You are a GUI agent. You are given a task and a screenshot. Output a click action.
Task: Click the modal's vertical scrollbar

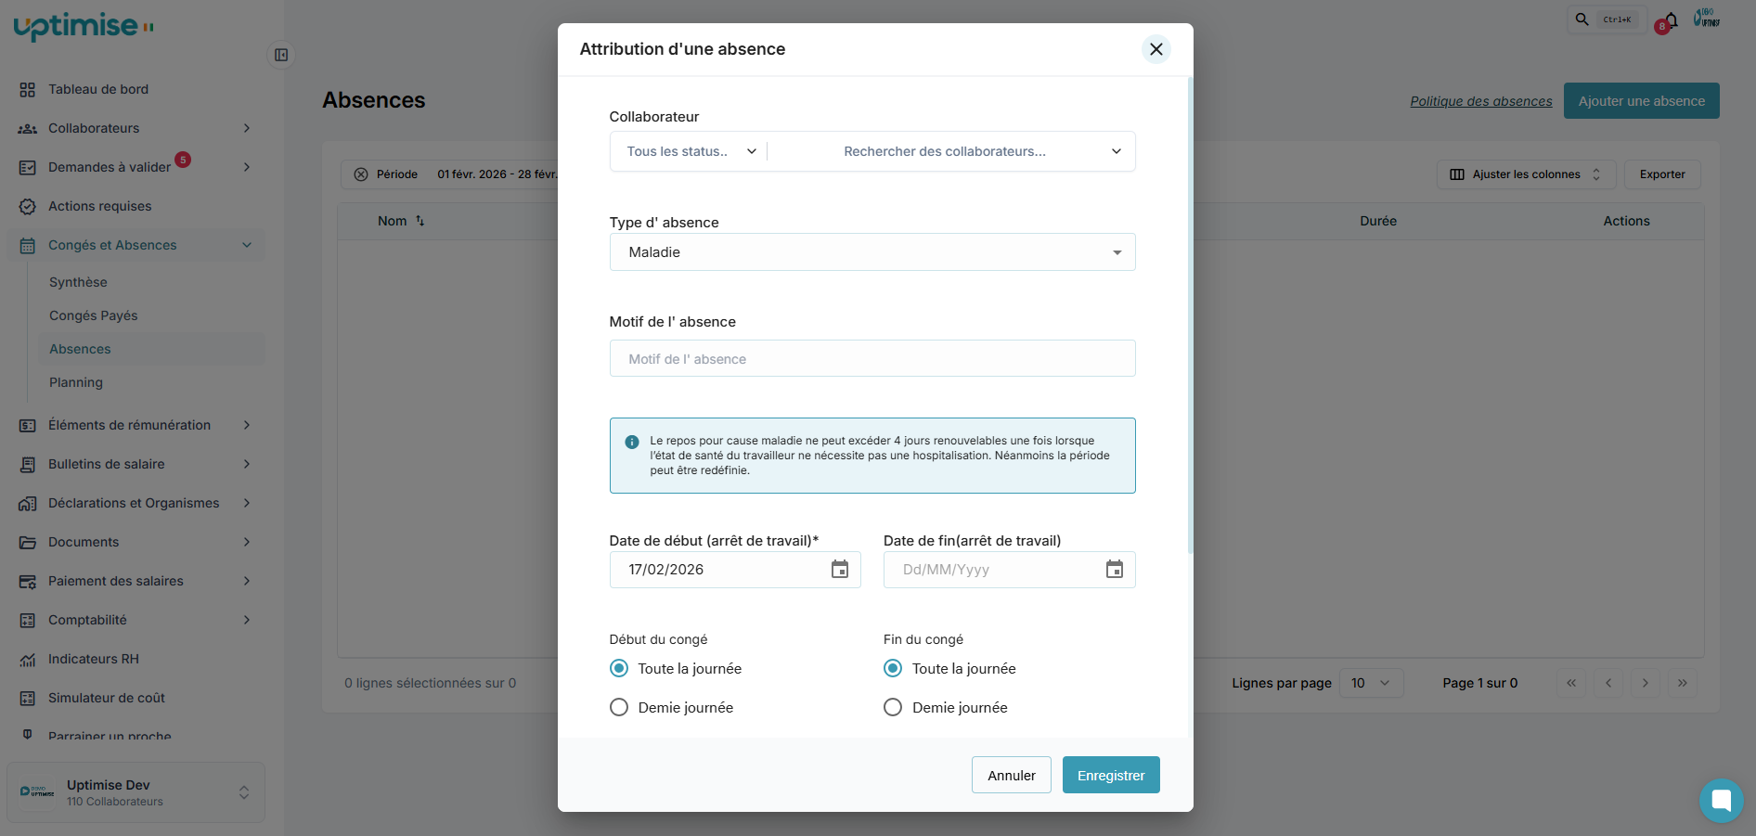point(1190,315)
